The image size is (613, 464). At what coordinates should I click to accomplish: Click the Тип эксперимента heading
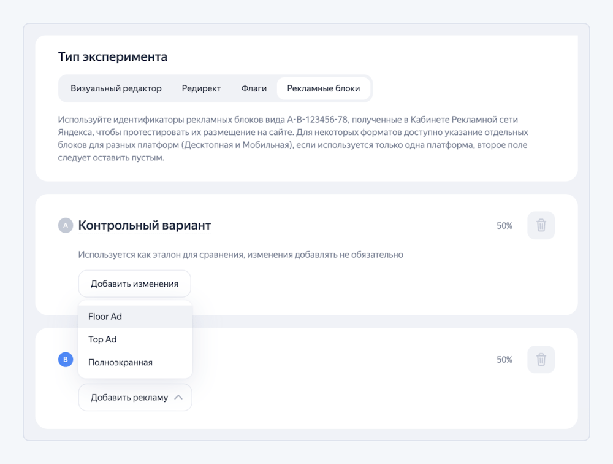click(x=113, y=57)
